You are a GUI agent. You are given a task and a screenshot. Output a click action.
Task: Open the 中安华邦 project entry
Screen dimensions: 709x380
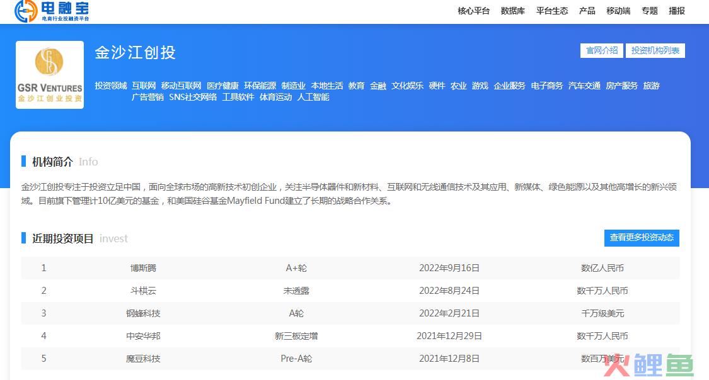(x=143, y=336)
